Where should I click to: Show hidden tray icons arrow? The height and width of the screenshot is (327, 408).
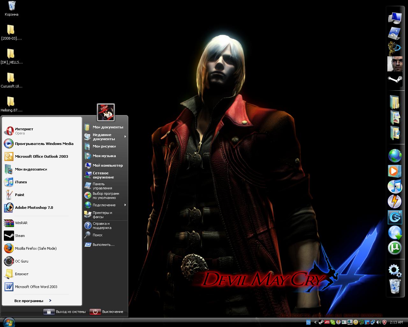pyautogui.click(x=315, y=322)
